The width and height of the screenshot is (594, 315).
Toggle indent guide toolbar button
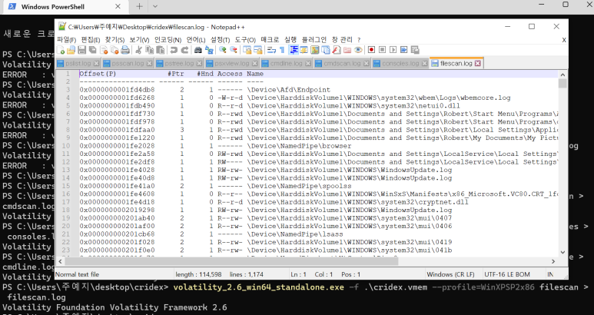tap(294, 50)
